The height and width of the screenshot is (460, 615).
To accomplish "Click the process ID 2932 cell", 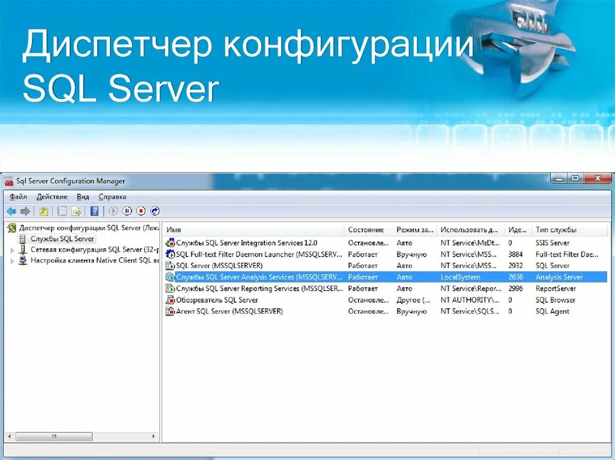I will (x=515, y=266).
